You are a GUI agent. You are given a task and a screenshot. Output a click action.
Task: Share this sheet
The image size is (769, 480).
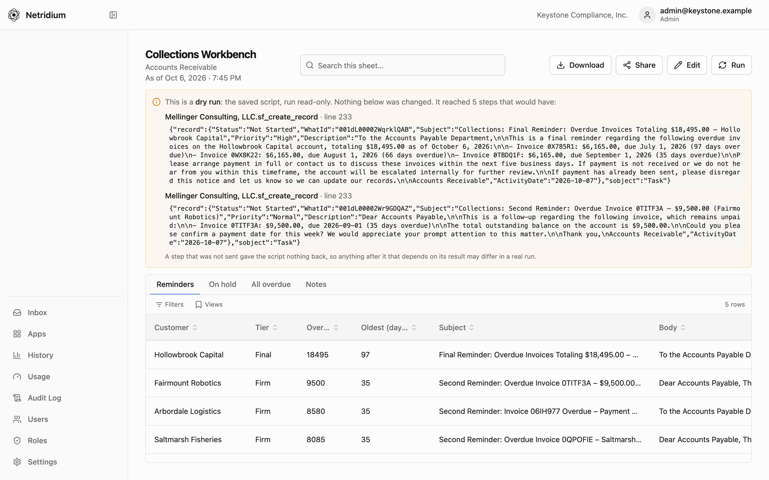(639, 65)
